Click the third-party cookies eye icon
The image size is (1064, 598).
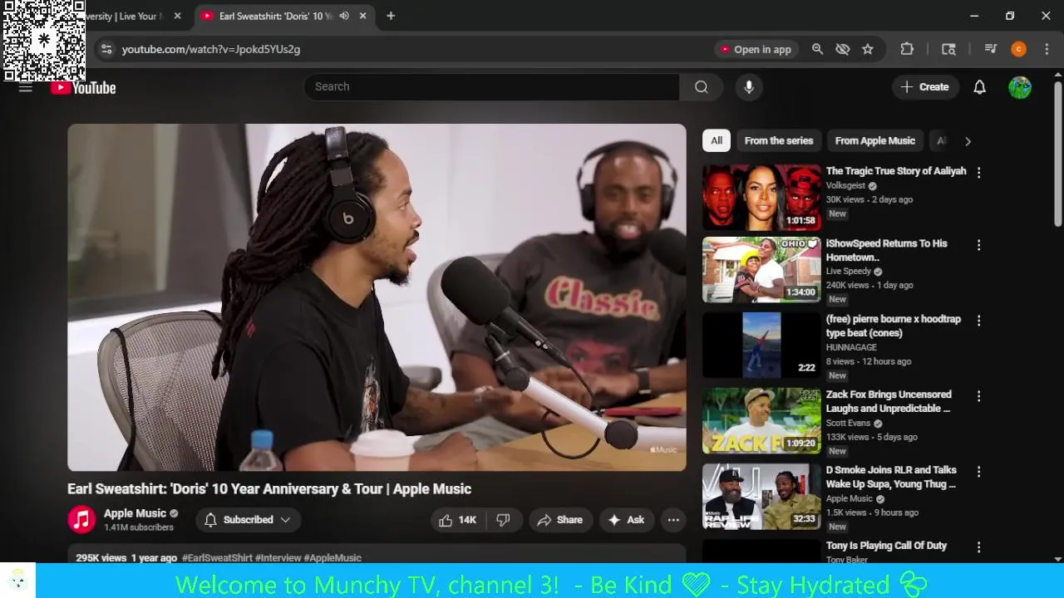[x=842, y=49]
